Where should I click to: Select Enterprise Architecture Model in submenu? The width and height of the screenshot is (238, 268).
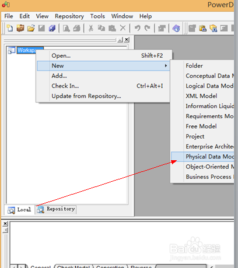(202, 146)
